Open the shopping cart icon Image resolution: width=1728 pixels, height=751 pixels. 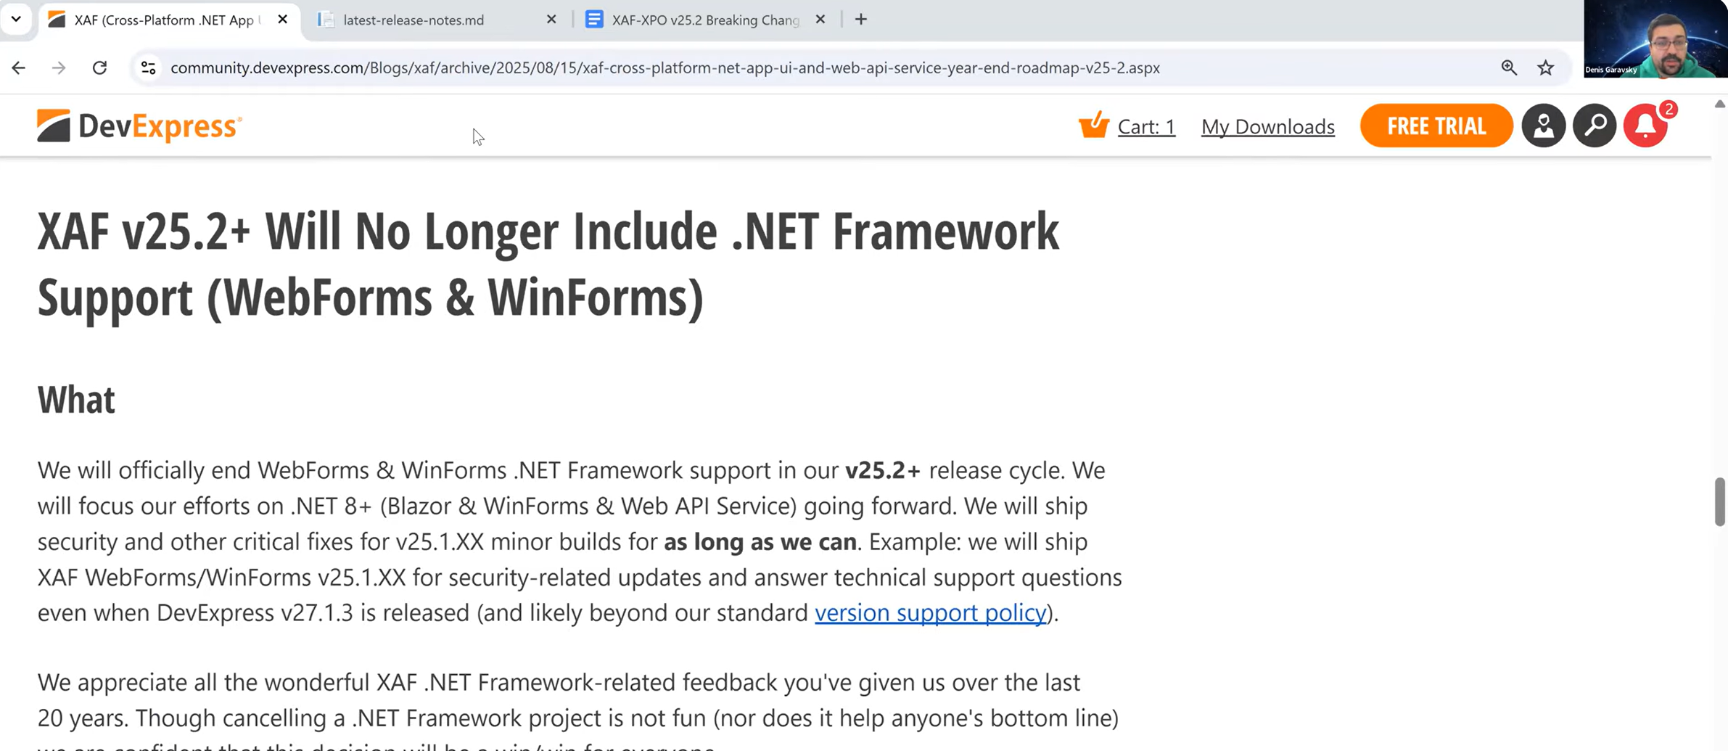coord(1093,125)
